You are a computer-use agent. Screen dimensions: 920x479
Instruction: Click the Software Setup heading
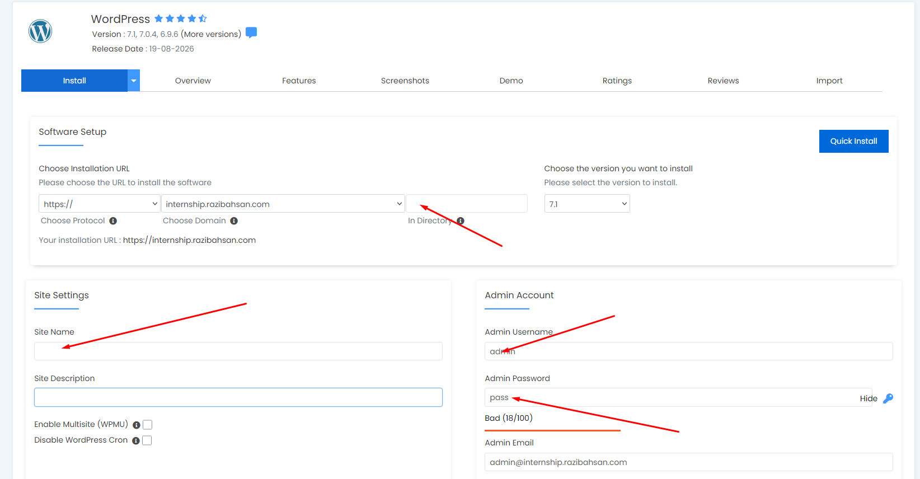[72, 132]
